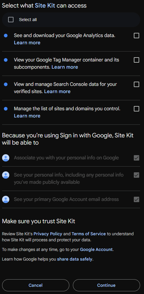Click the blue dot beside sites and domains permission
Image resolution: width=144 pixels, height=294 pixels.
click(x=6, y=108)
